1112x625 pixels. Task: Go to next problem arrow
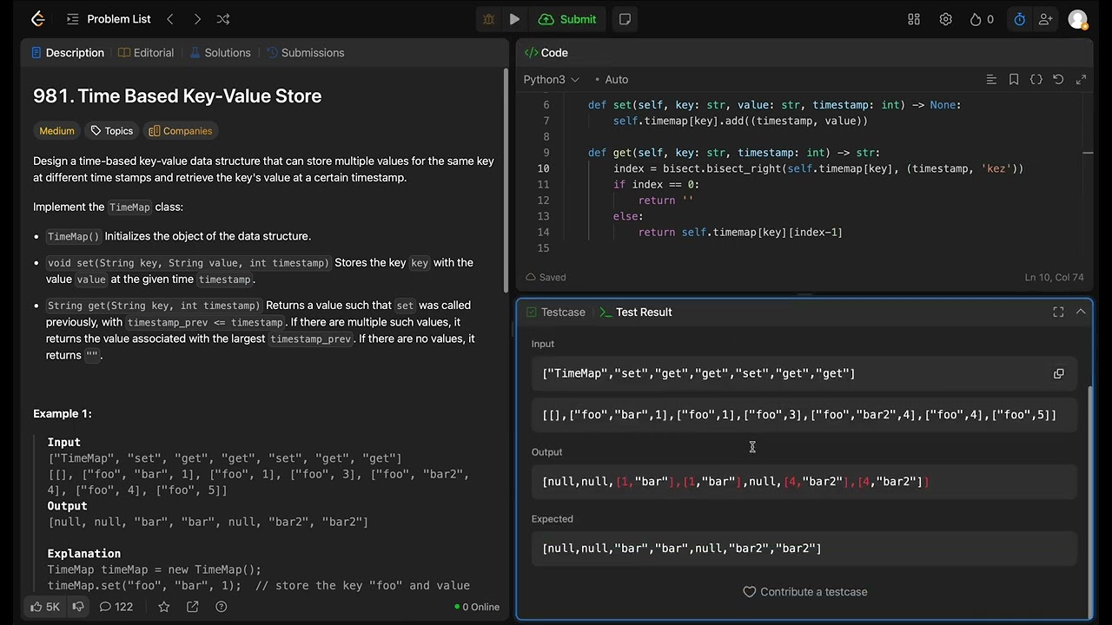(197, 19)
